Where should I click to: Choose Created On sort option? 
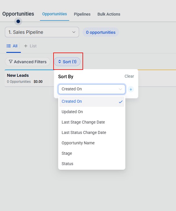click(x=92, y=102)
